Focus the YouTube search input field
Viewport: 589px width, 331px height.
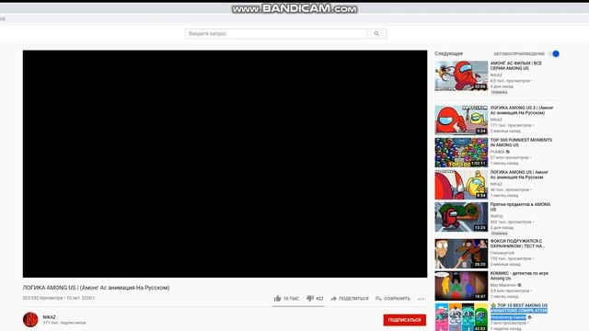[276, 34]
